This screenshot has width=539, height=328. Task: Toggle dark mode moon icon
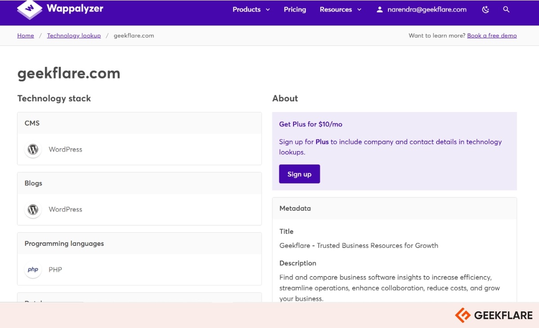[486, 9]
